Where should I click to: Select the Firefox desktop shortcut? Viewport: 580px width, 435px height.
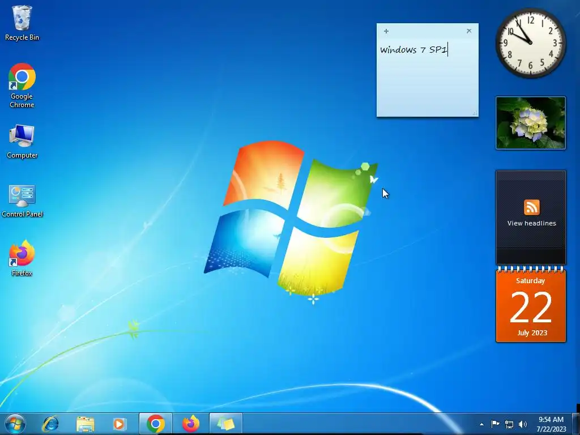pos(22,258)
